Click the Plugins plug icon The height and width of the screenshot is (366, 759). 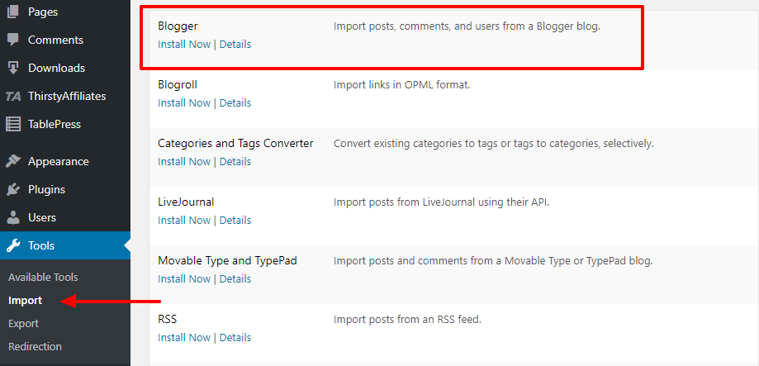(13, 189)
